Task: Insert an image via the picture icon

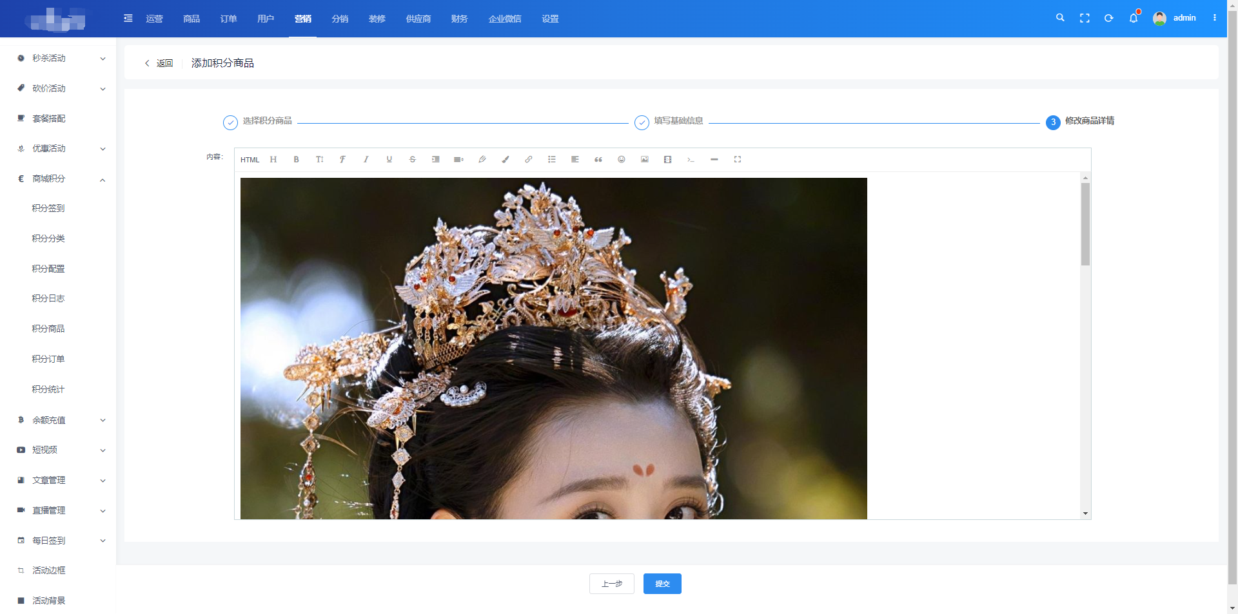Action: (x=645, y=160)
